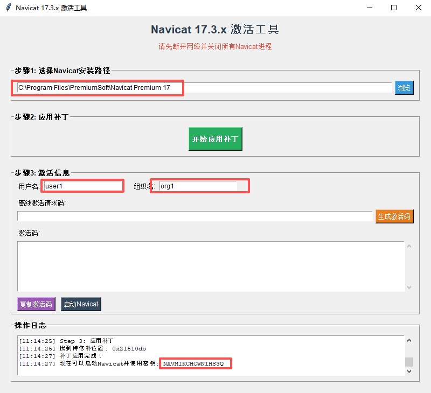Click inside the 激活码 text area

(211, 266)
